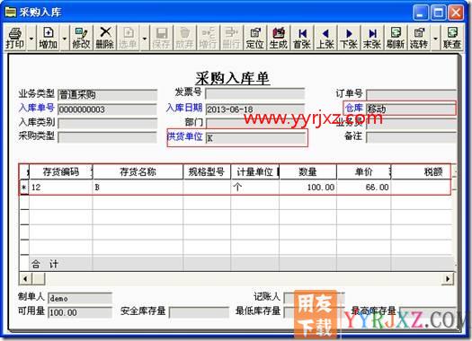472x341 pixels.
Task: Click the 增加 add icon
Action: [x=49, y=38]
